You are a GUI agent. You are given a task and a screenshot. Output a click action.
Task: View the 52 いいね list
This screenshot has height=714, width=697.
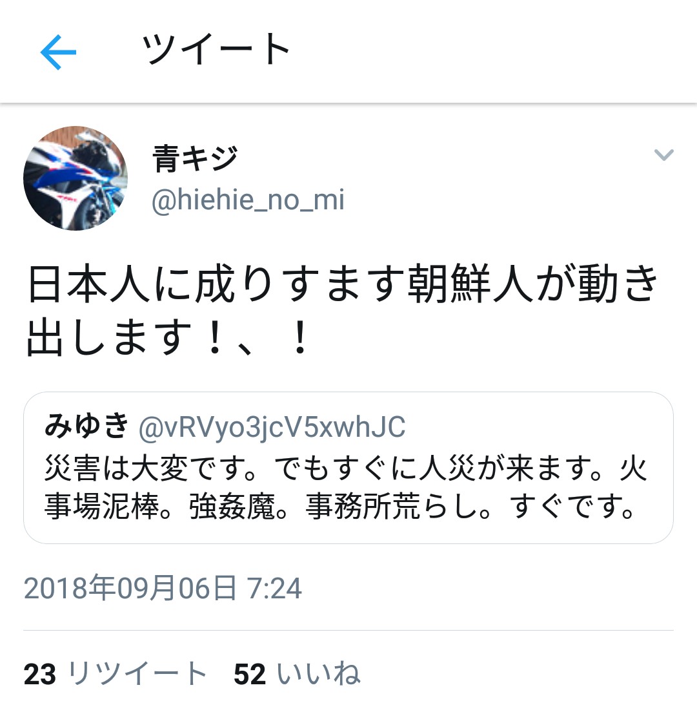pyautogui.click(x=297, y=673)
